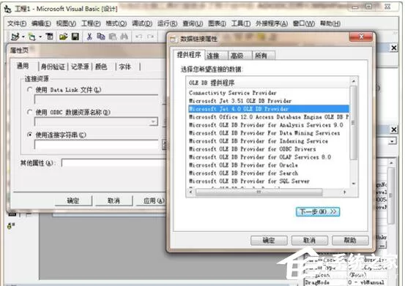Open the 调试(D) menu
Image resolution: width=405 pixels, height=286 pixels.
[142, 23]
